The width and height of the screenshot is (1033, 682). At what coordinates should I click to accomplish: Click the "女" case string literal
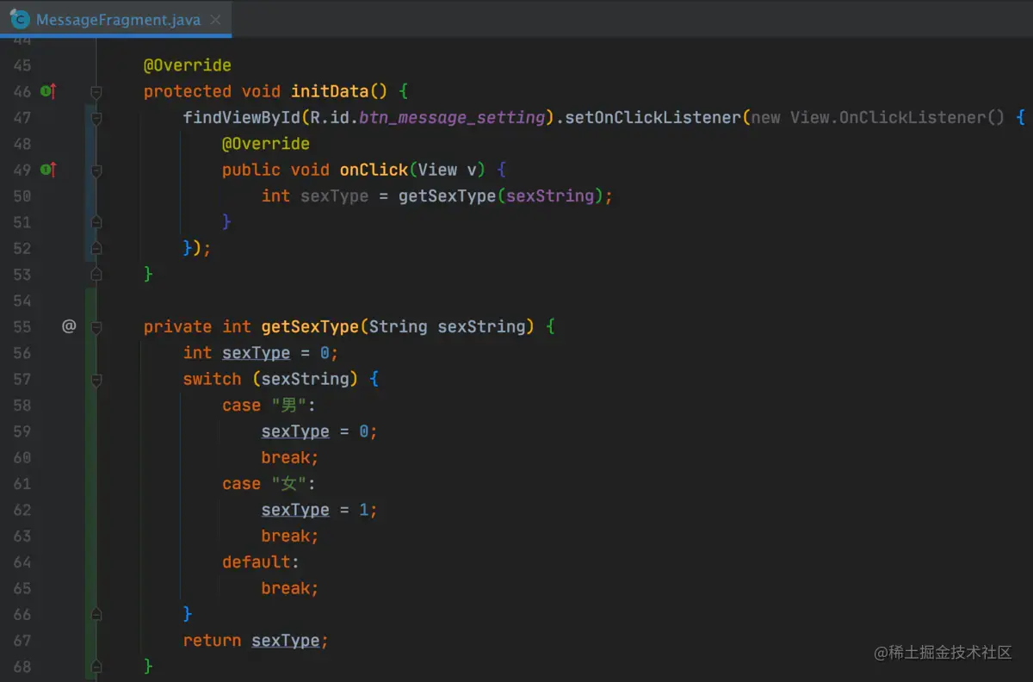pyautogui.click(x=290, y=484)
